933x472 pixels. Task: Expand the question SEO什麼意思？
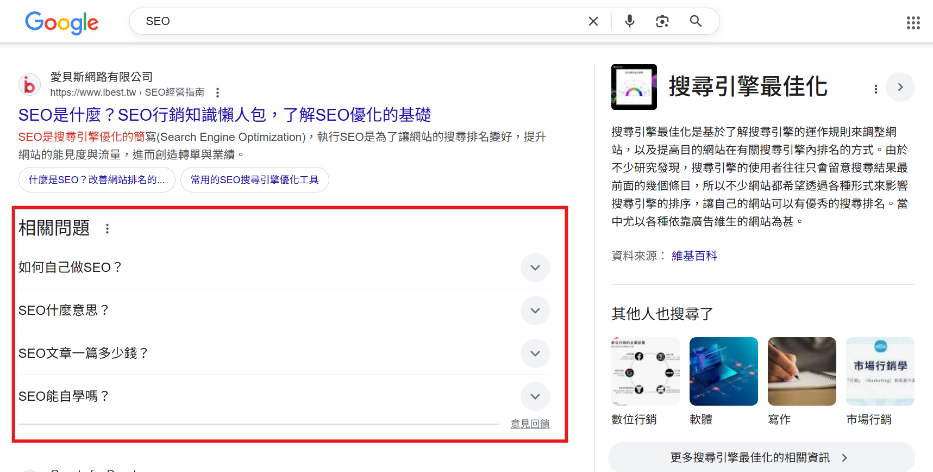pyautogui.click(x=535, y=310)
